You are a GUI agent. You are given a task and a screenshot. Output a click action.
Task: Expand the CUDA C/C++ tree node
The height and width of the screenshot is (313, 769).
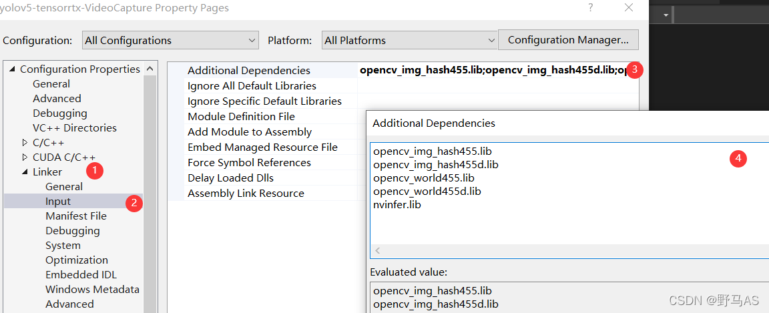tap(25, 158)
